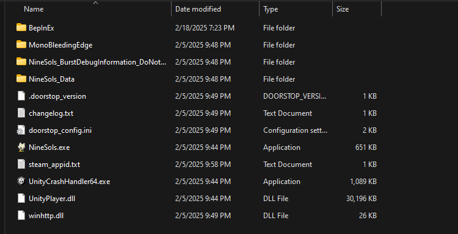Screen dimensions: 458x234
Task: Click the Configuration settings type cell
Action: (x=296, y=130)
